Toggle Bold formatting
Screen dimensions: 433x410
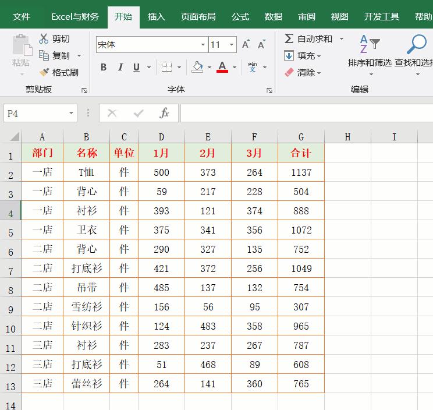click(104, 67)
